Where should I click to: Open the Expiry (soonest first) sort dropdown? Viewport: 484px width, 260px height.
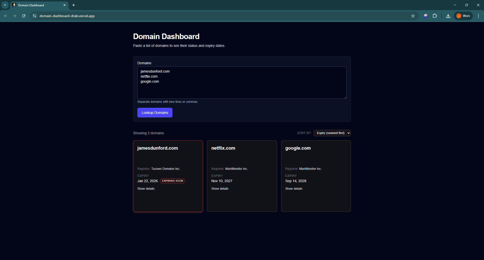332,133
